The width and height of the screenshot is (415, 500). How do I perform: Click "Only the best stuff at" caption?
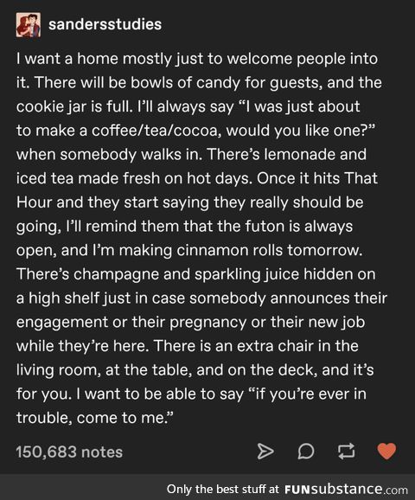tap(222, 489)
